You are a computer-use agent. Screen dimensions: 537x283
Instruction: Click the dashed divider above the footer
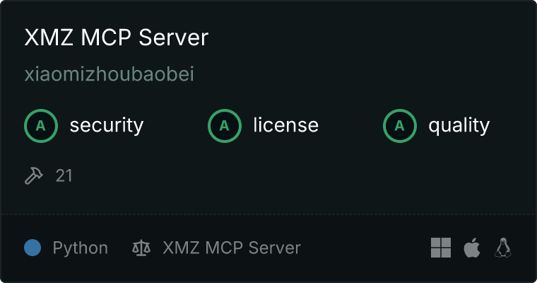coord(268,215)
